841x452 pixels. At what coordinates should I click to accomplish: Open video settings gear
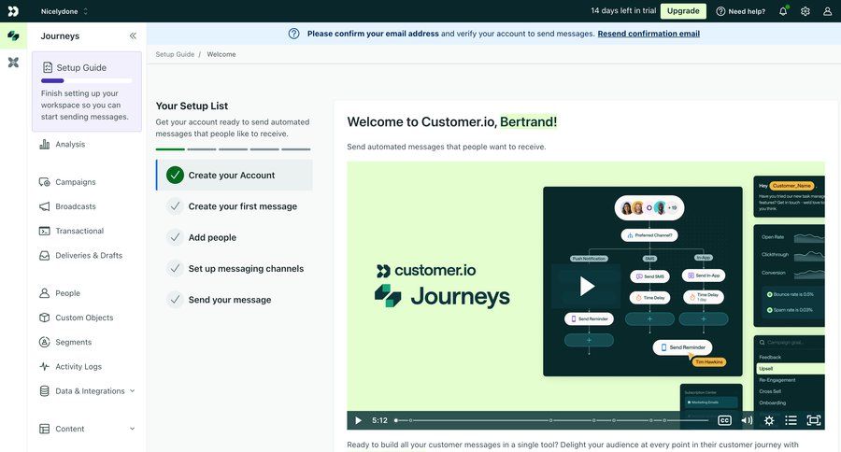(x=769, y=420)
